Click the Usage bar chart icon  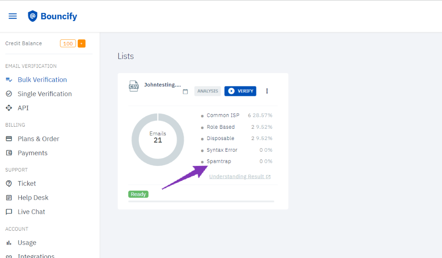pyautogui.click(x=9, y=243)
